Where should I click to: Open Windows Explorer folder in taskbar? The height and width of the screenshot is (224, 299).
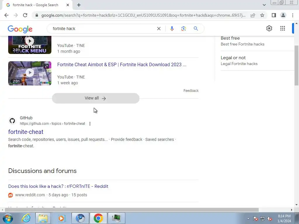click(x=43, y=218)
